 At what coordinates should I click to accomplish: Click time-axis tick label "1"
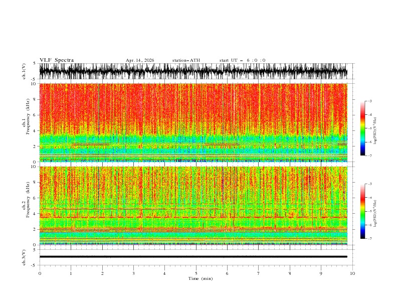pyautogui.click(x=71, y=273)
